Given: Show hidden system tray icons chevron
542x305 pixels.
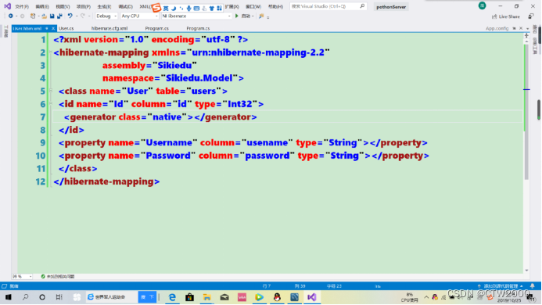Looking at the screenshot, I should tap(426, 297).
